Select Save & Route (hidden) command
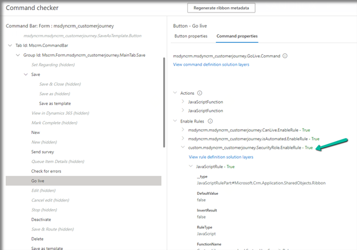The width and height of the screenshot is (357, 250). [x=52, y=229]
